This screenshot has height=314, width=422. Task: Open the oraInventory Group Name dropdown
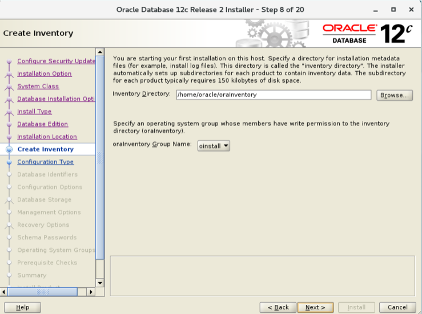pyautogui.click(x=214, y=146)
